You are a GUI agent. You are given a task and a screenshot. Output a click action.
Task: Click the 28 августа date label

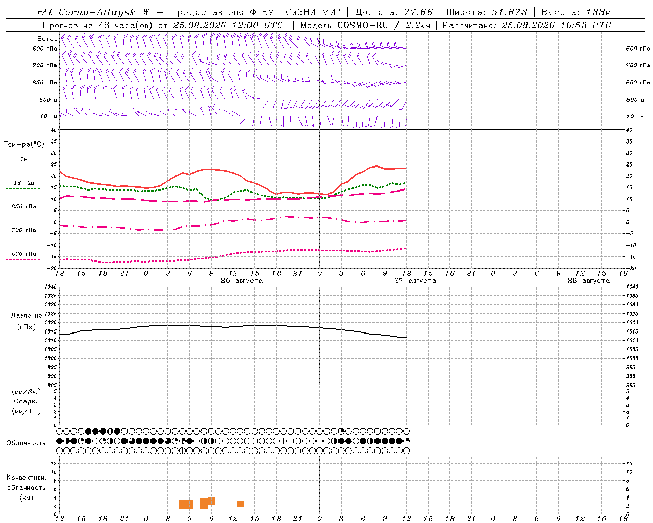[x=589, y=281]
